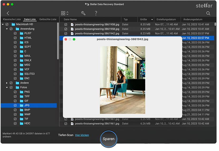Switch to the Gelöschte Liste tab
Viewport: 219px width, 151px height.
click(x=48, y=19)
